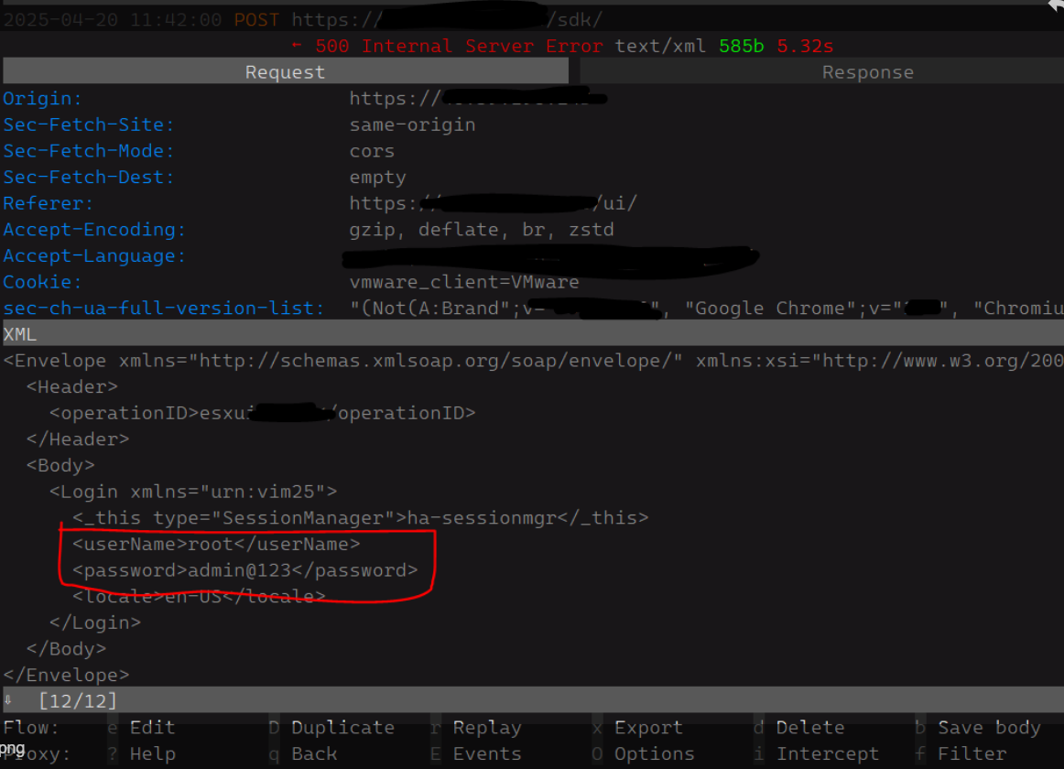1064x769 pixels.
Task: Select the Cookie header row
Action: (41, 282)
